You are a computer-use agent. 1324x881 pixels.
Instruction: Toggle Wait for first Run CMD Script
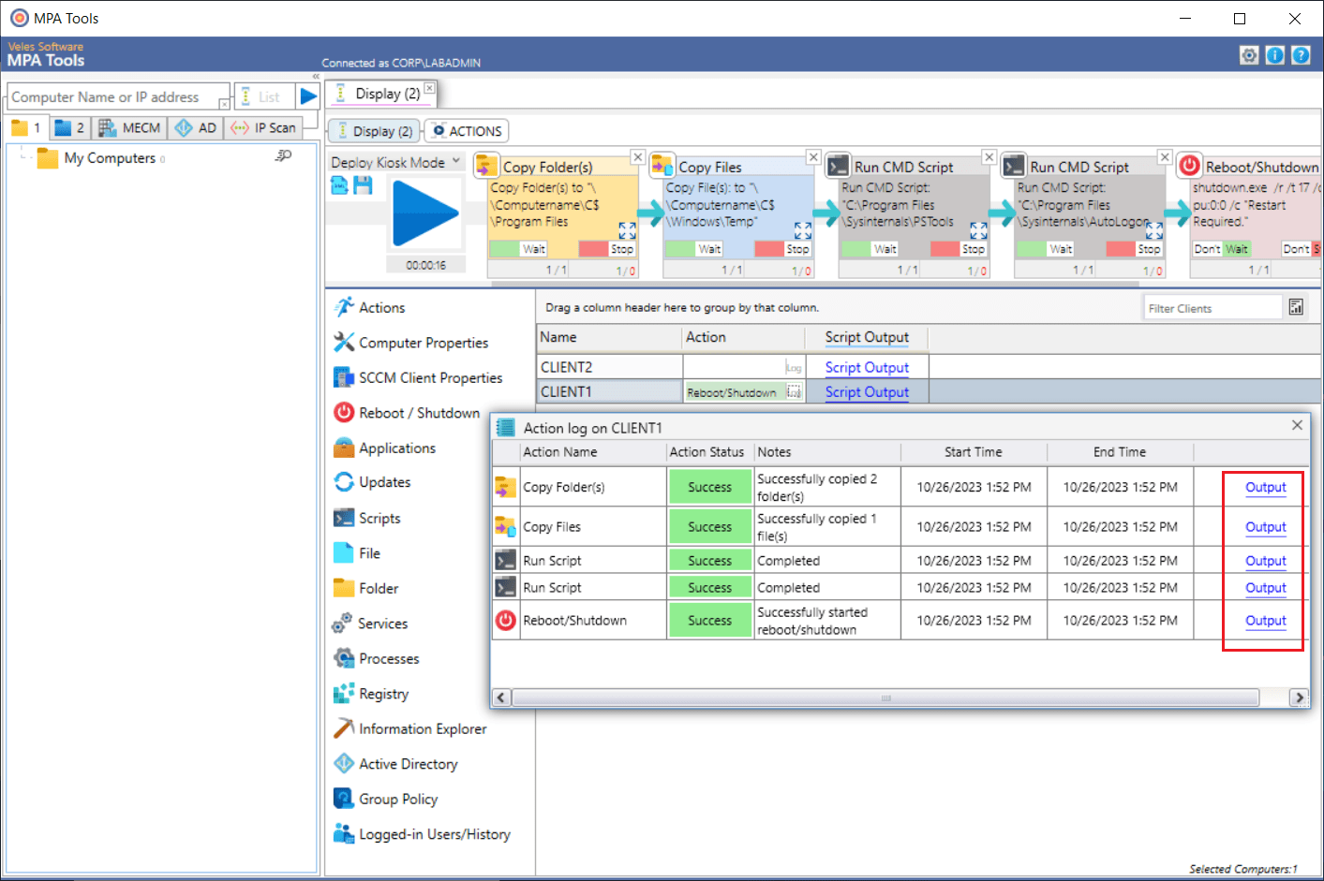870,249
